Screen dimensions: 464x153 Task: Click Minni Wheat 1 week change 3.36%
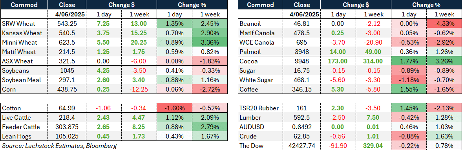(209, 42)
